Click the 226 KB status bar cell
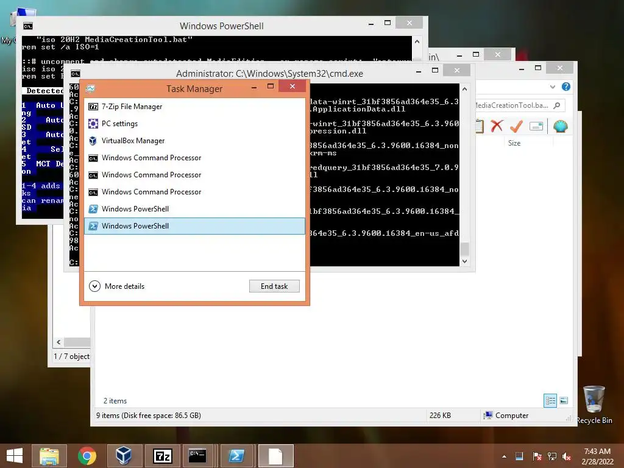Viewport: 624px width, 468px height. point(440,416)
